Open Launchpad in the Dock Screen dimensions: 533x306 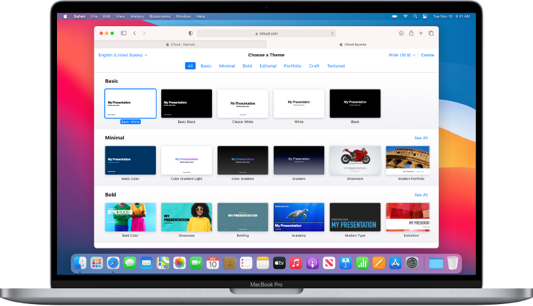96,263
